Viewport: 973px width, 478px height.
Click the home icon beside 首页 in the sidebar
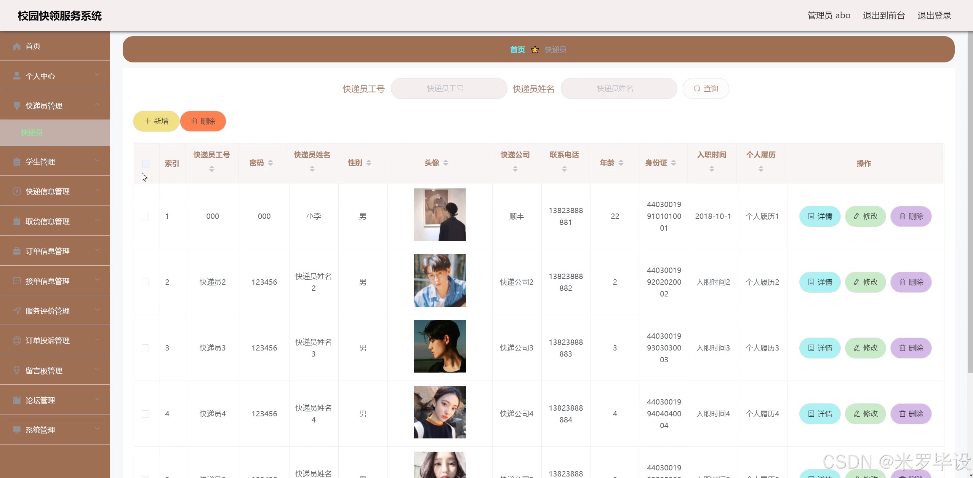(x=17, y=46)
